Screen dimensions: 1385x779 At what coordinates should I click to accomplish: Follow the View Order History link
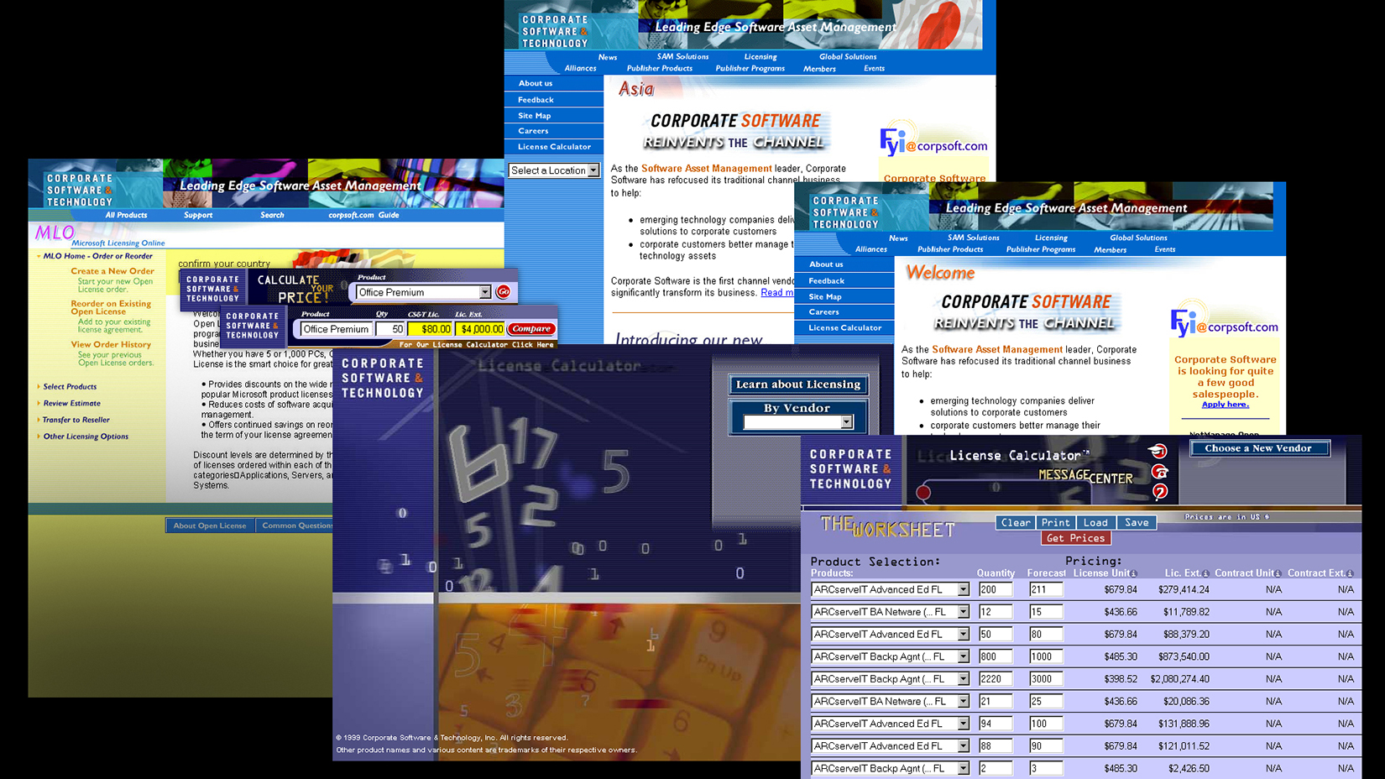(111, 344)
